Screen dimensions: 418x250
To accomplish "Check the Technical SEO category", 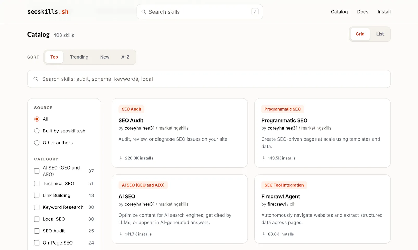I will click(x=37, y=184).
